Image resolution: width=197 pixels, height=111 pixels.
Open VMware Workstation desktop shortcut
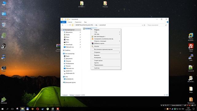(x=191, y=37)
